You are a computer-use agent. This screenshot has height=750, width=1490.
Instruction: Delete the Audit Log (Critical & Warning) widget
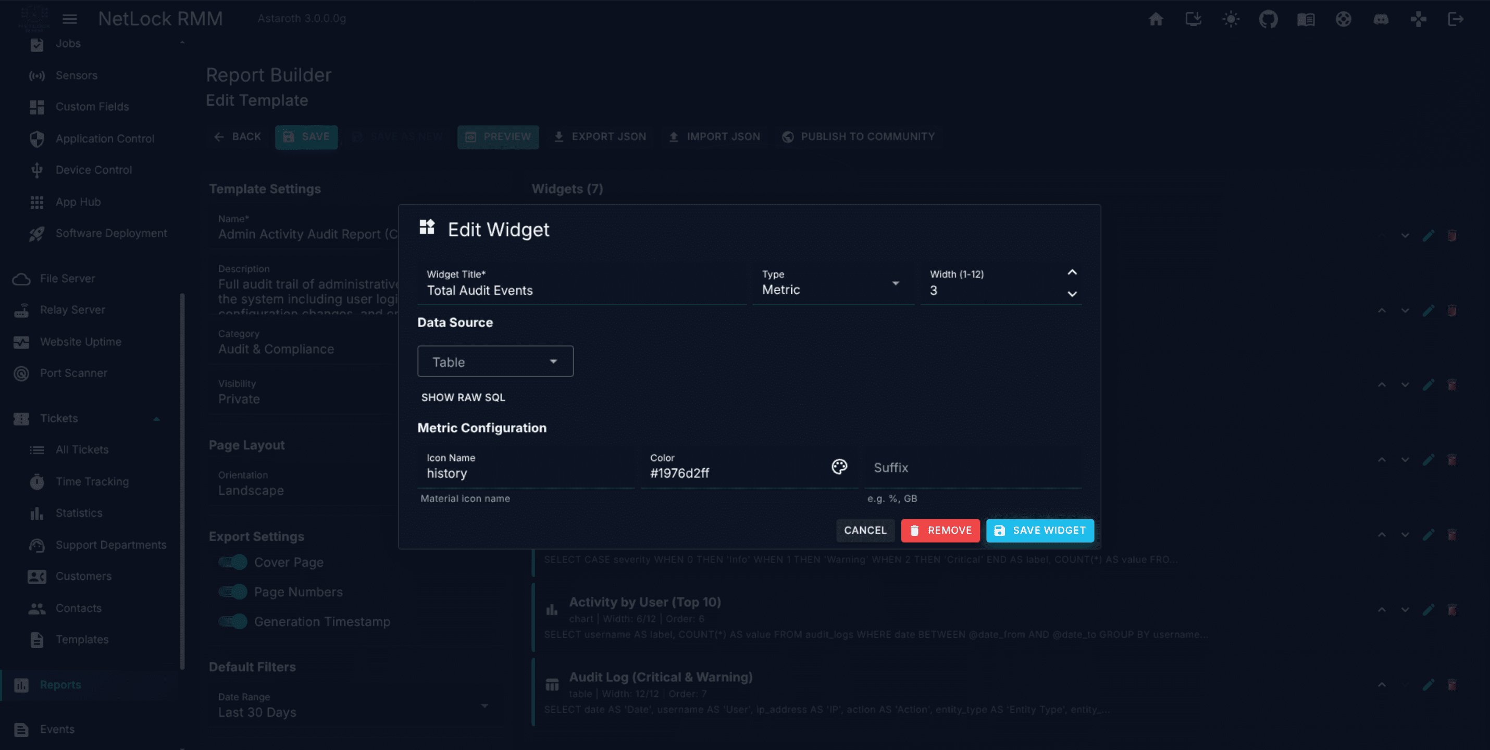tap(1452, 685)
